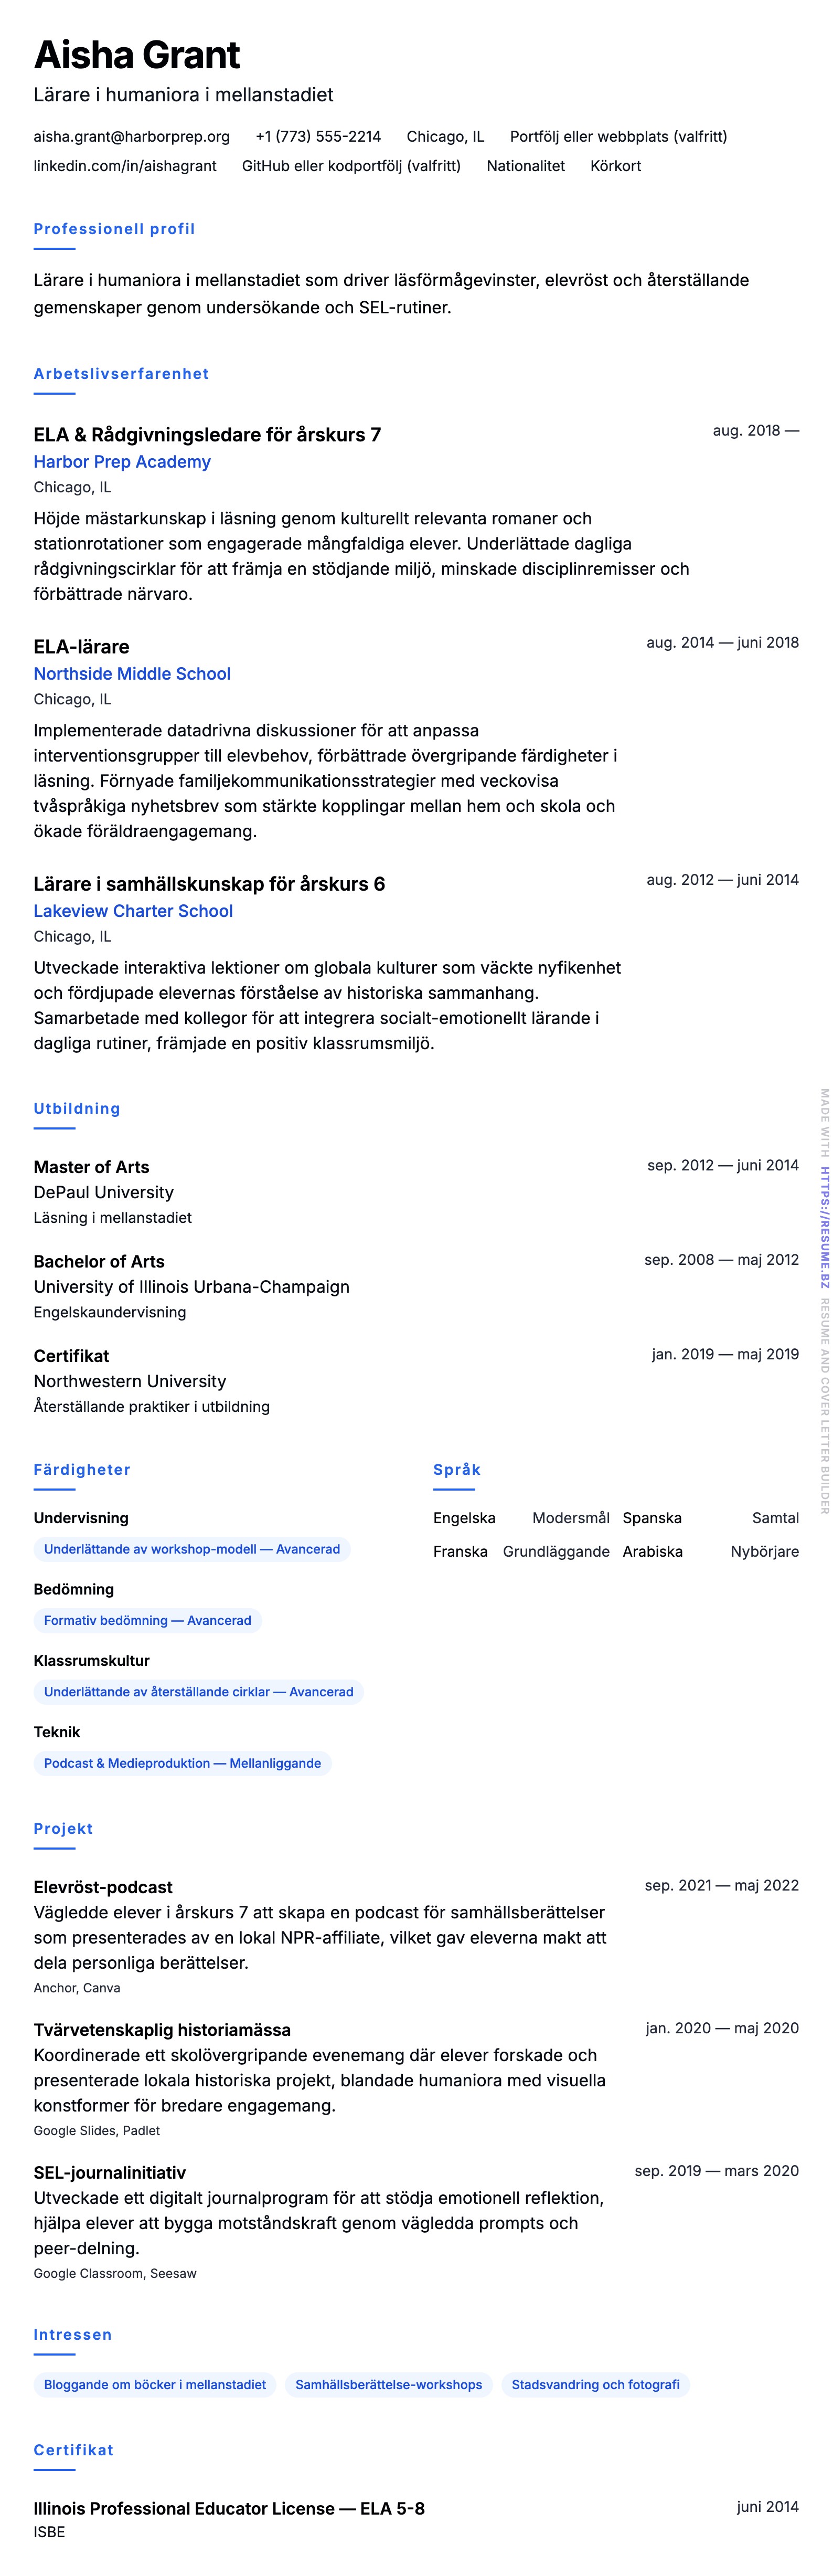This screenshot has height=2576, width=833.
Task: Click the phone number +1 (773) 555-2214
Action: [x=318, y=137]
